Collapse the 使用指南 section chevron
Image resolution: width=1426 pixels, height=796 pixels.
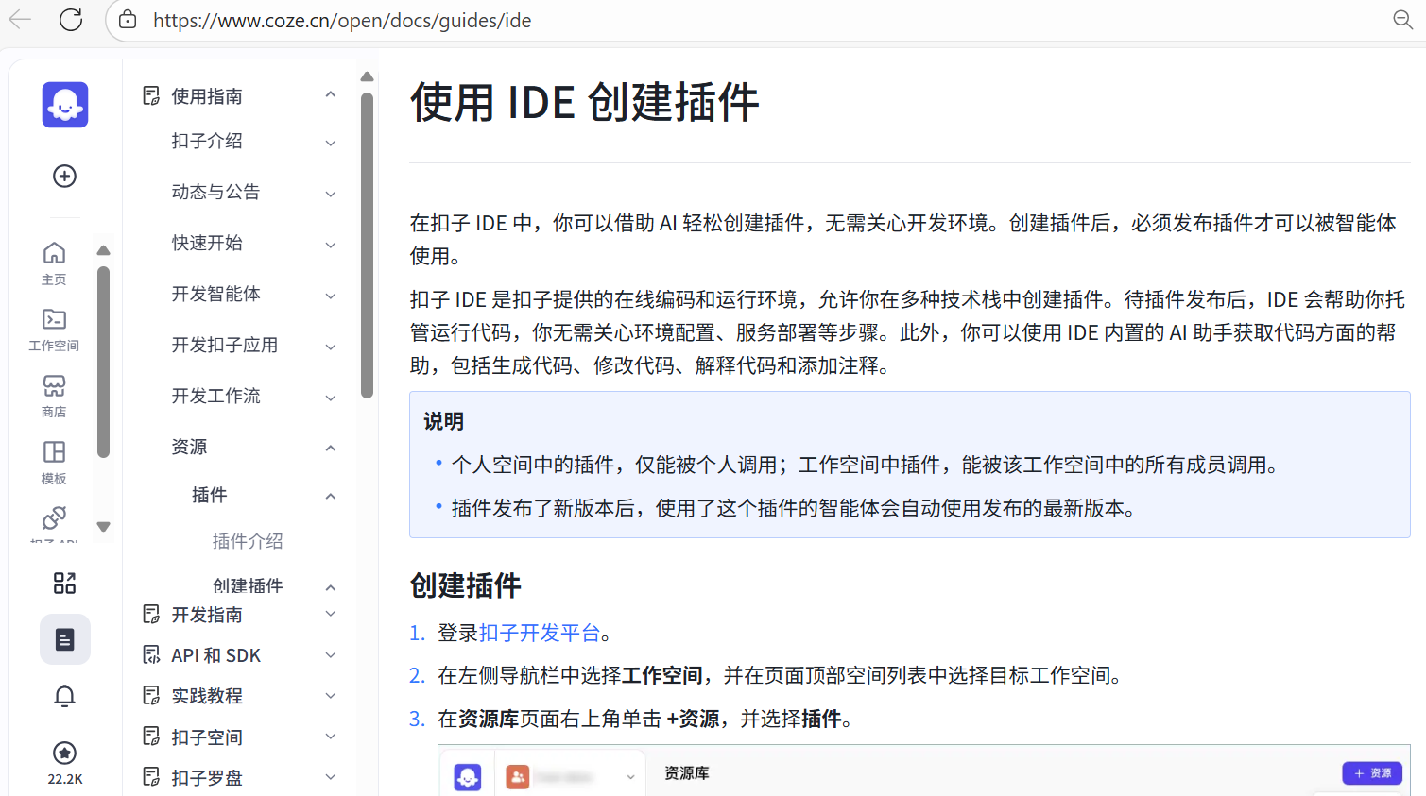pos(331,94)
